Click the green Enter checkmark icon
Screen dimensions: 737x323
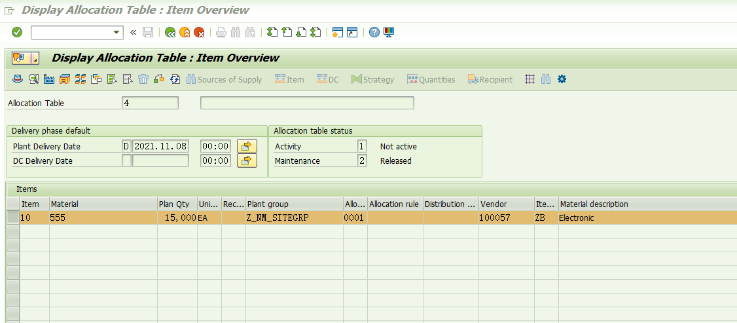click(x=17, y=33)
